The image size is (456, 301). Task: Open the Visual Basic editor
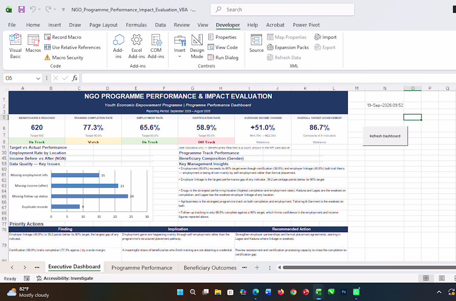tap(15, 46)
